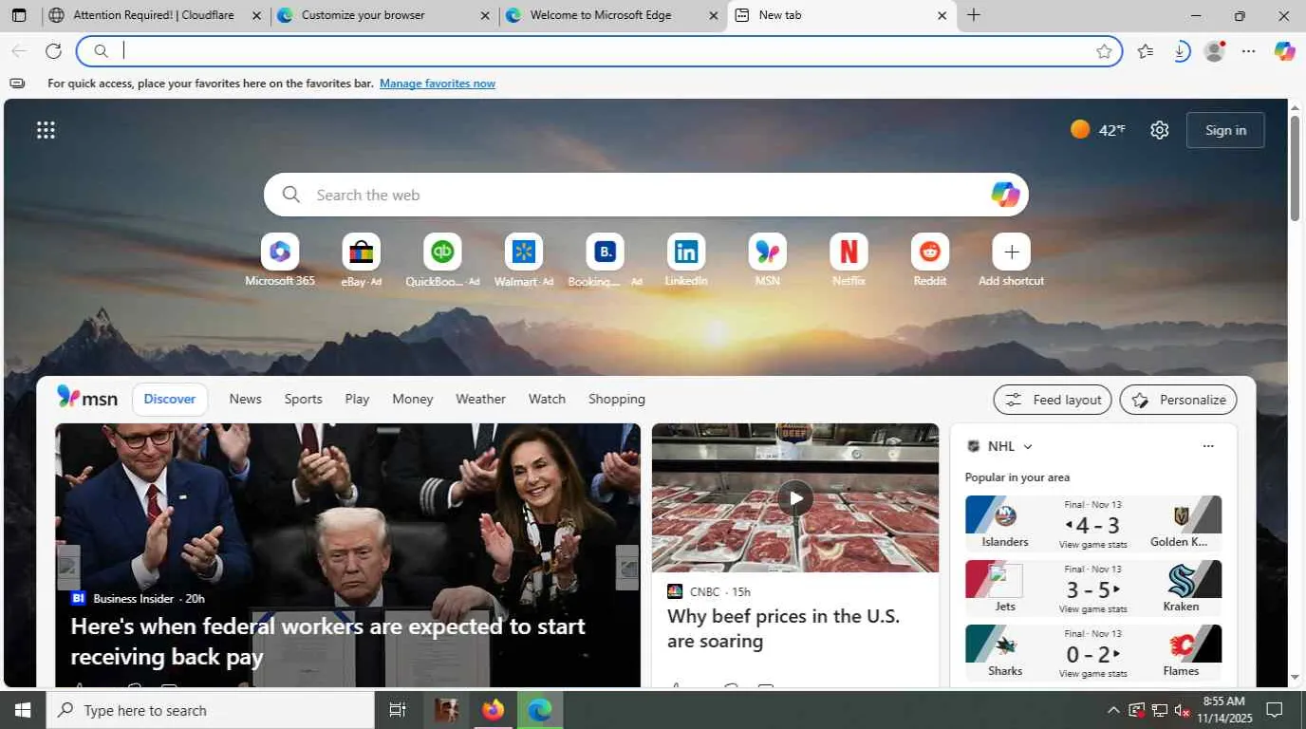Viewport: 1306px width, 729px height.
Task: Open the 42°F weather widget
Action: tap(1098, 130)
